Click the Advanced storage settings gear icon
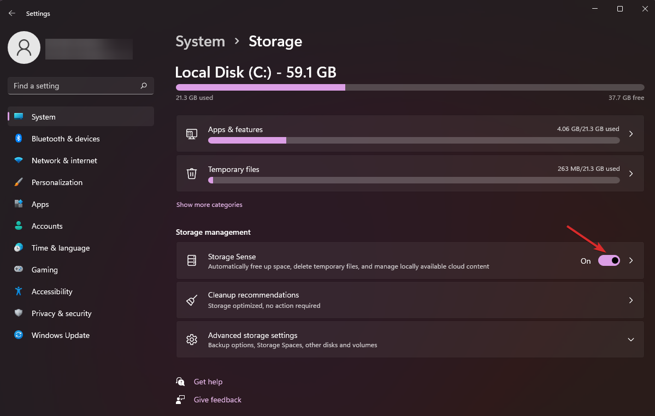655x416 pixels. pos(192,340)
